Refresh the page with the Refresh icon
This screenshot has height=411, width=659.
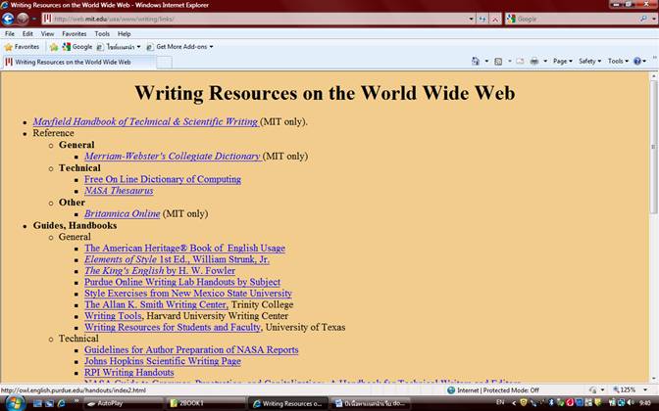pyautogui.click(x=482, y=19)
